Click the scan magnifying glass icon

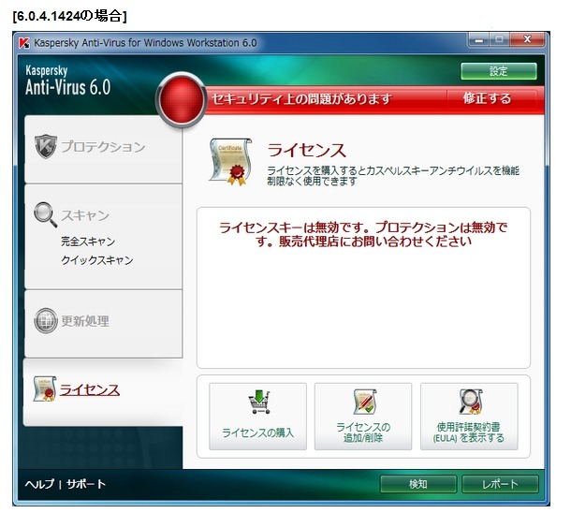click(x=46, y=214)
